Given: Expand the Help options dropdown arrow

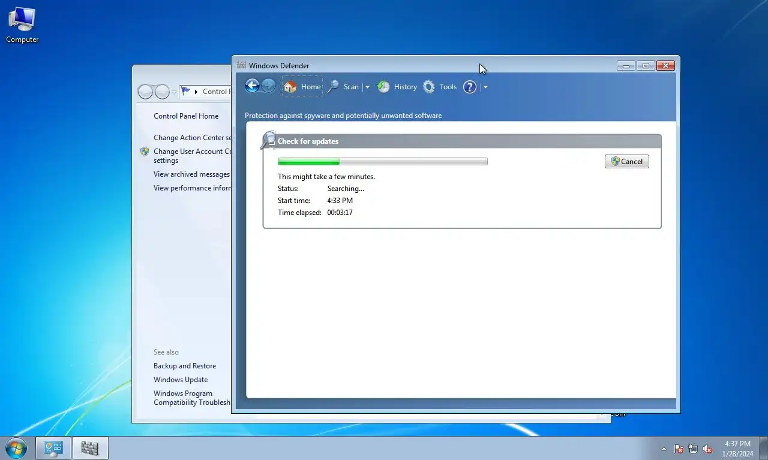Looking at the screenshot, I should (x=485, y=87).
